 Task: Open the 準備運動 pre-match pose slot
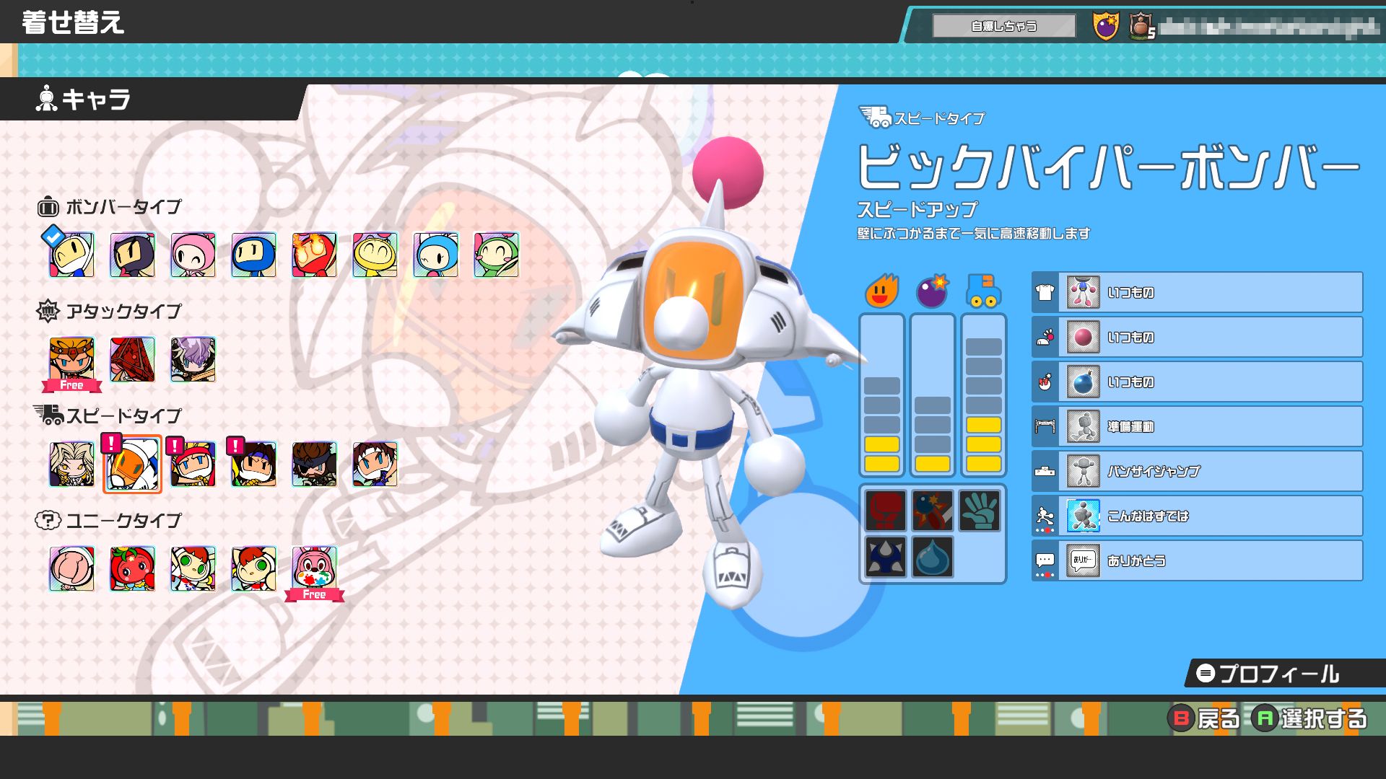point(1197,426)
